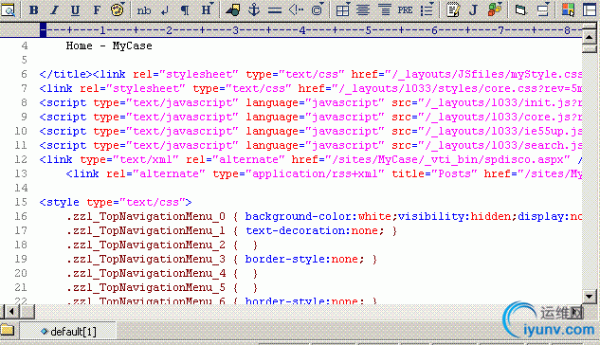Apply center alignment icon
The height and width of the screenshot is (345, 600).
tap(363, 9)
